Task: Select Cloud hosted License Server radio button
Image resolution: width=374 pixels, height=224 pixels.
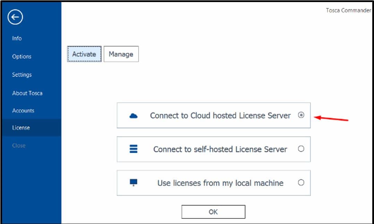Action: (x=301, y=115)
